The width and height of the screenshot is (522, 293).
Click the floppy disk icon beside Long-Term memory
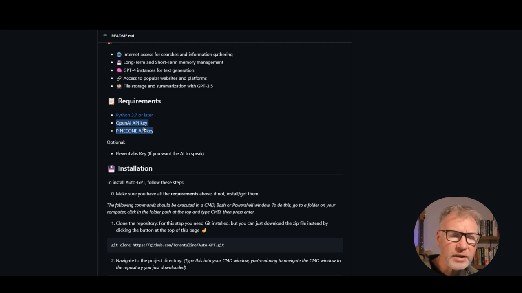119,62
